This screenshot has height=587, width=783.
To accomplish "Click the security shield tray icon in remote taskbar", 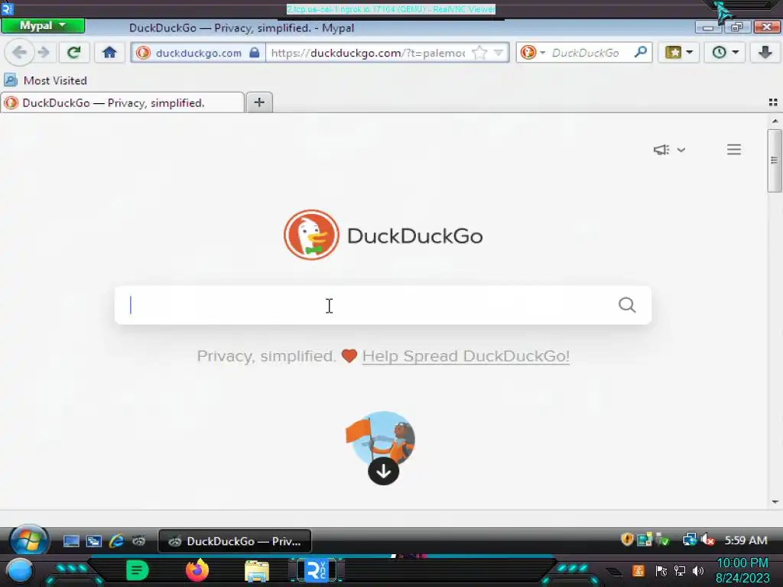I will pyautogui.click(x=627, y=540).
